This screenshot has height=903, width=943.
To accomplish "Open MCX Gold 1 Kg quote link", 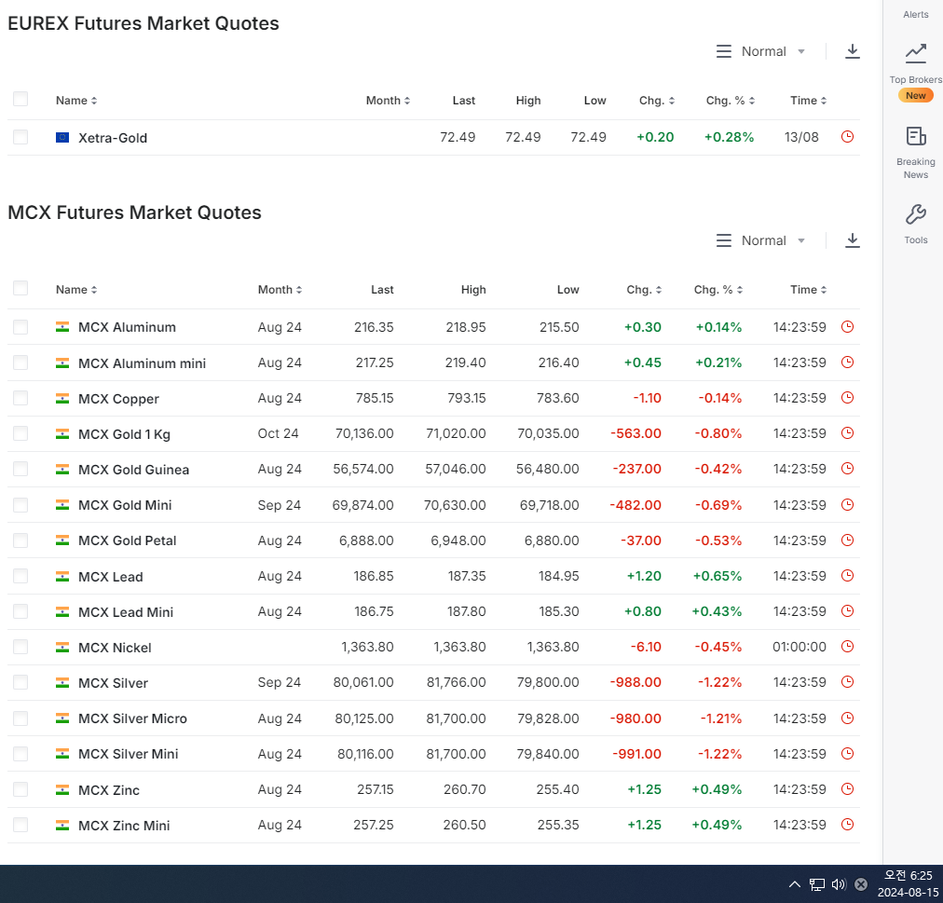I will 124,434.
